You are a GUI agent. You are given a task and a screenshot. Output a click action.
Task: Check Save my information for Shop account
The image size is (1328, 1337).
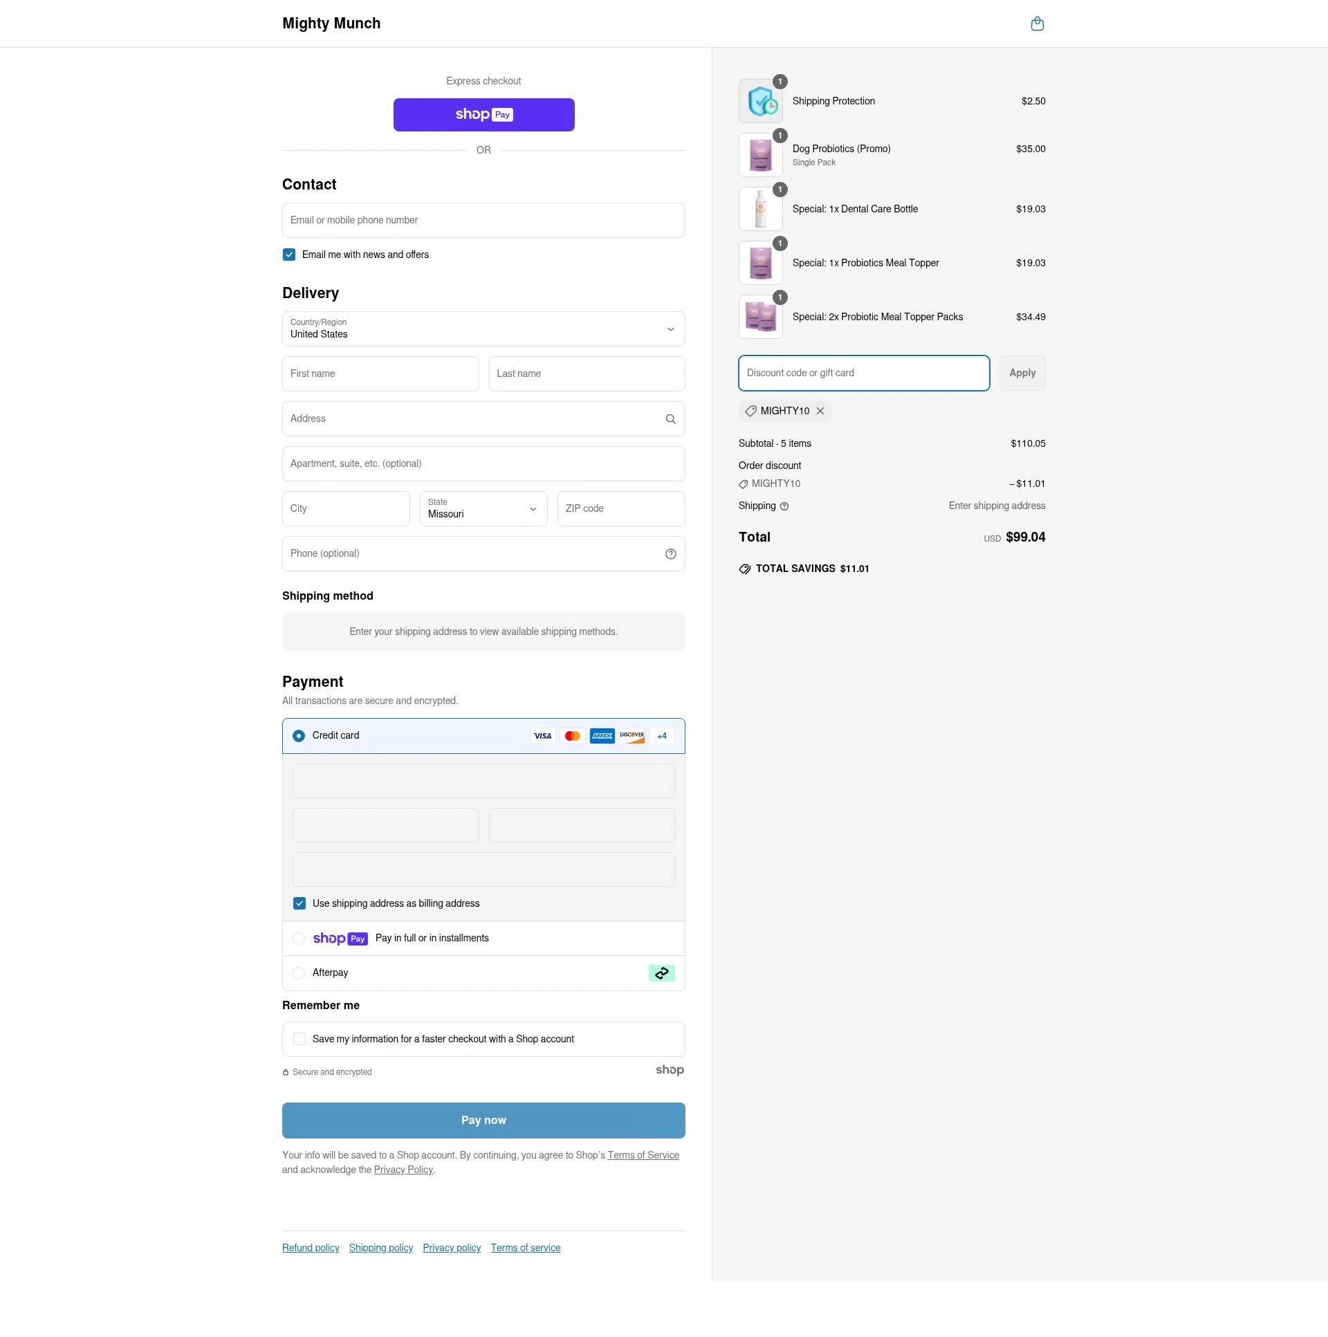click(299, 1039)
